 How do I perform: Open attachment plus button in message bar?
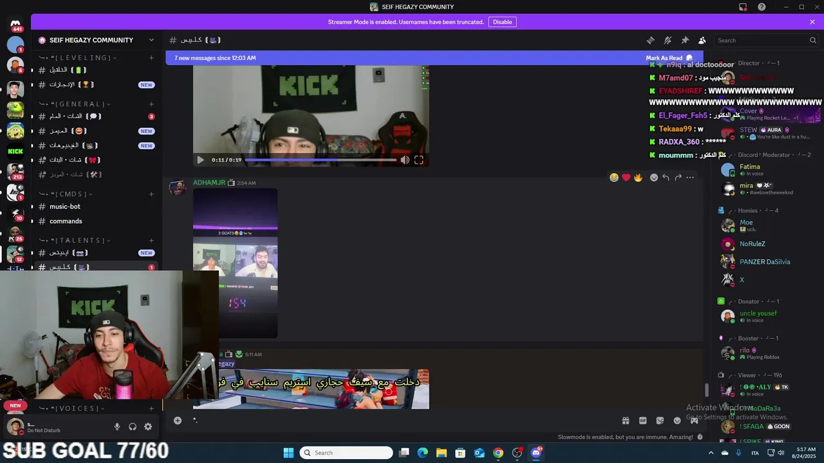click(x=178, y=421)
